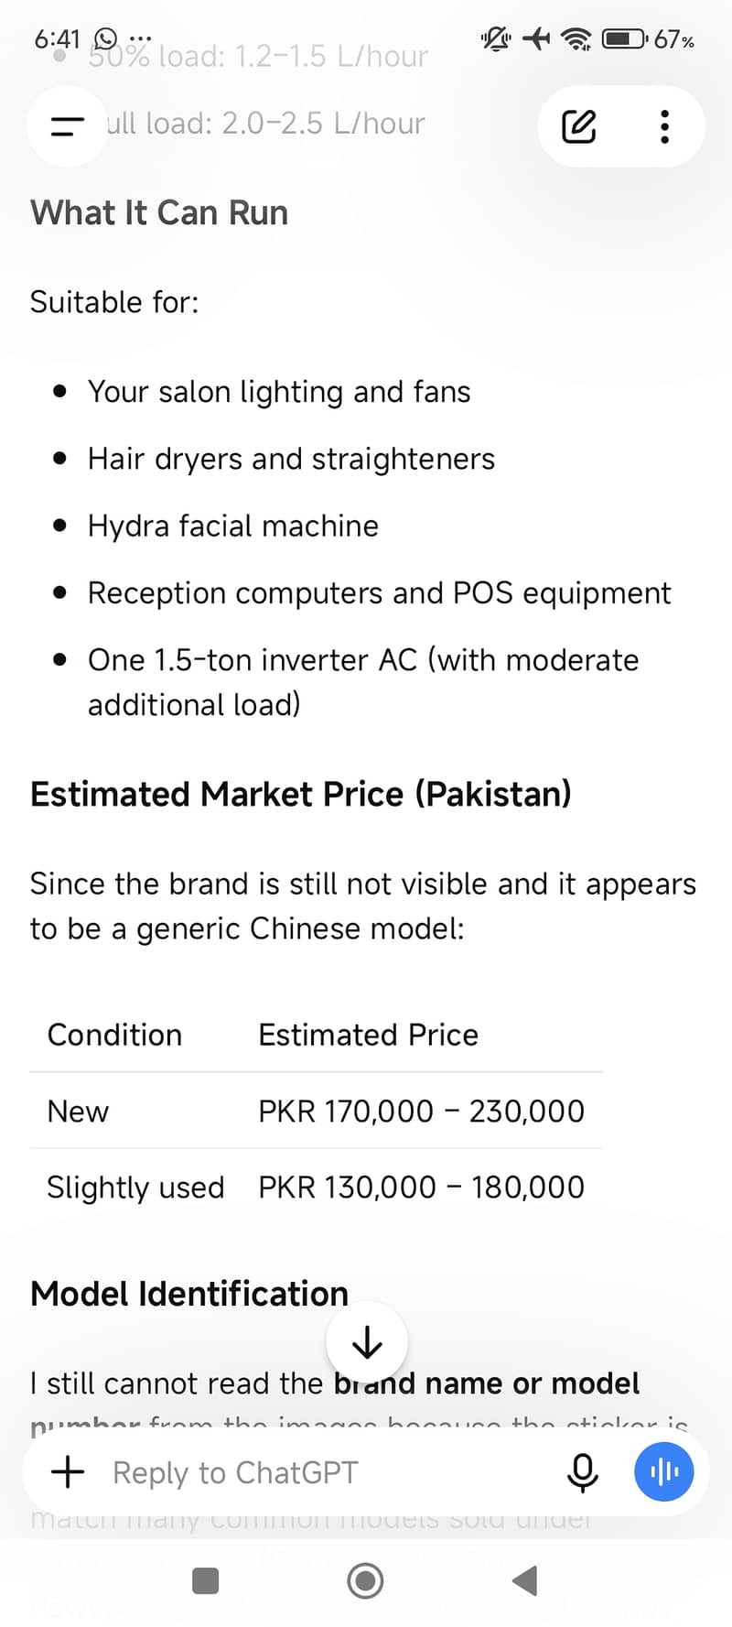Tap the WhatsApp notification status icon
732x1627 pixels.
coord(106,38)
